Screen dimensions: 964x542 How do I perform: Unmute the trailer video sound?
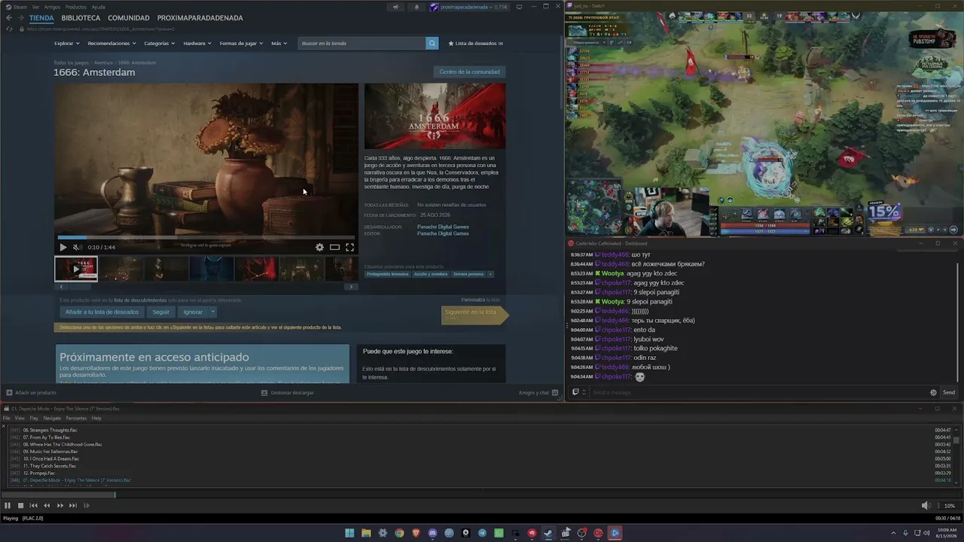(x=77, y=247)
